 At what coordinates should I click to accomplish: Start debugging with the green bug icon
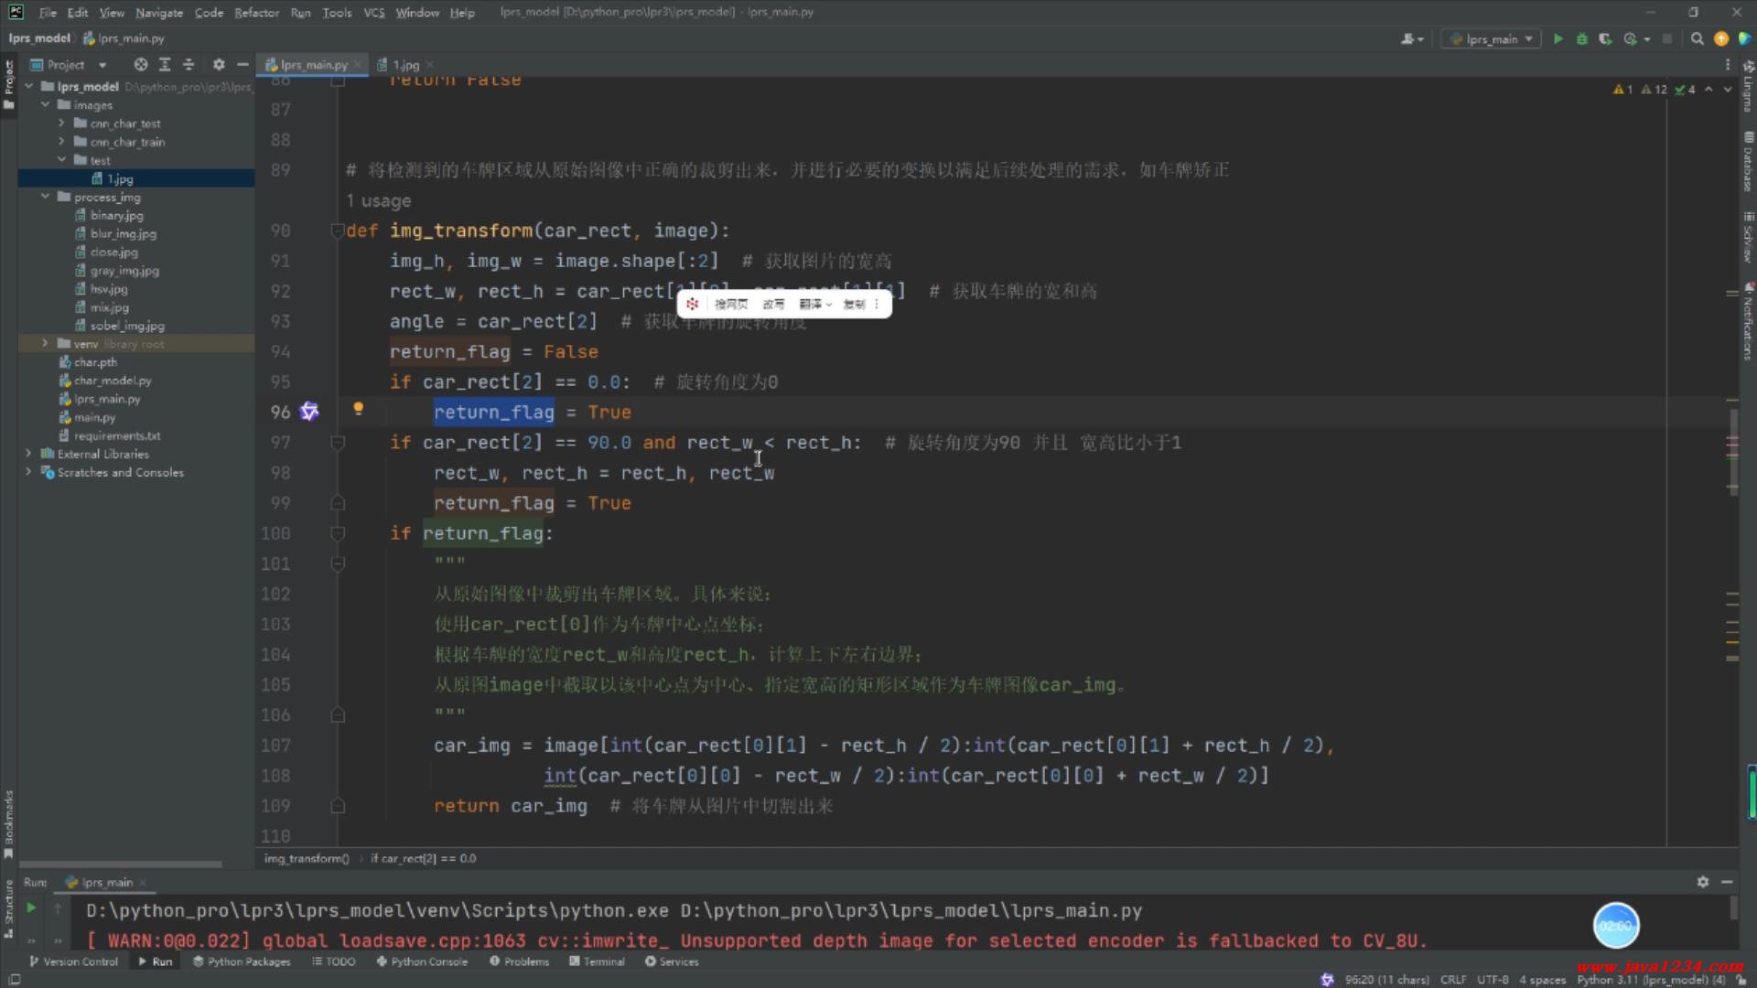(1581, 38)
